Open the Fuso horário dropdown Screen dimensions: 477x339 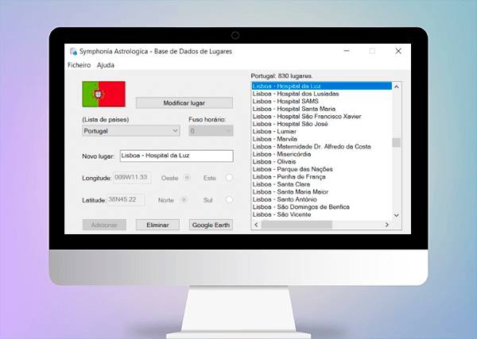(211, 131)
